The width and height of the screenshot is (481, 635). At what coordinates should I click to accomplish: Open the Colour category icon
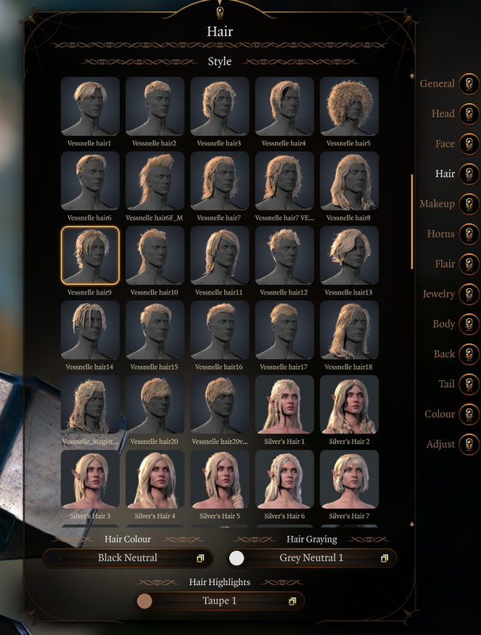coord(469,414)
